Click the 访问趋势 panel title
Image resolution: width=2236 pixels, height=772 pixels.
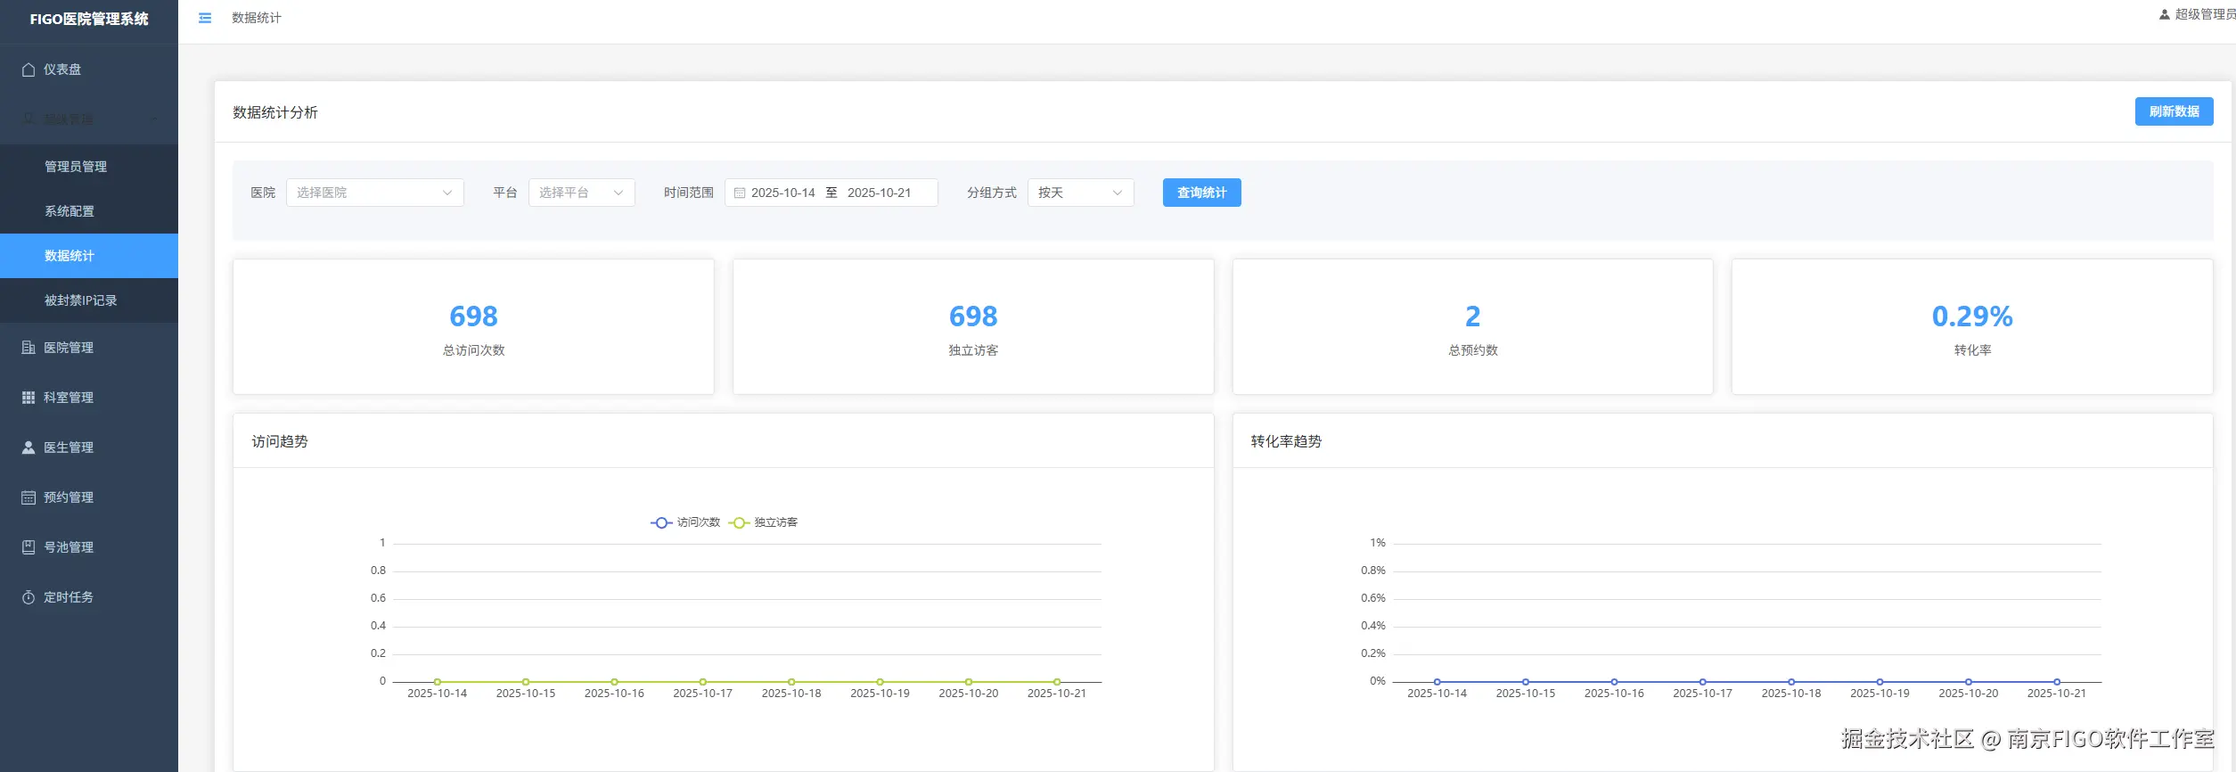tap(280, 441)
